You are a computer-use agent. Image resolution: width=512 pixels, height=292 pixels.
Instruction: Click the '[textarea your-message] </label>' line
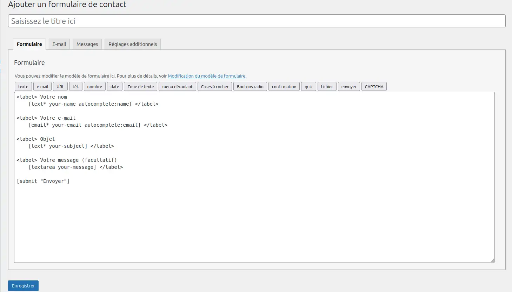click(76, 167)
